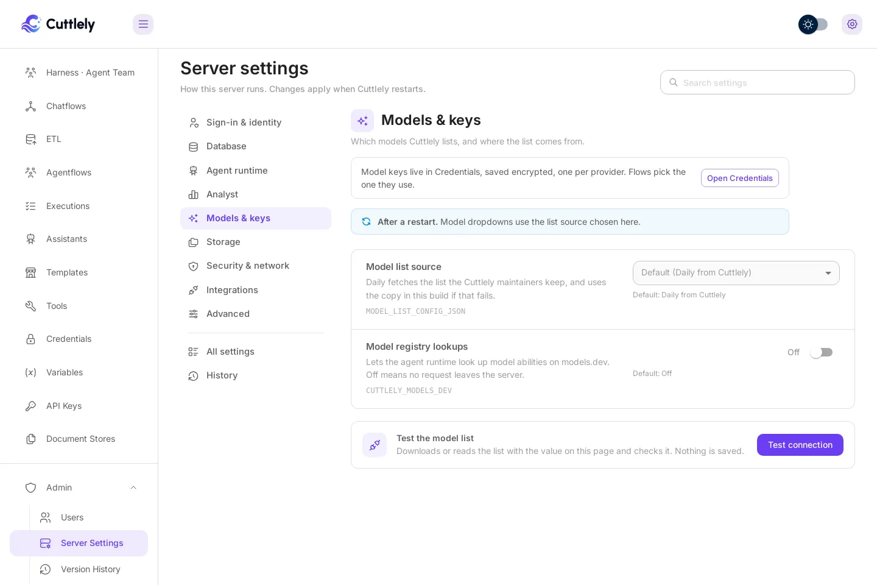Select the Analyst settings section
Screen dimensions: 877x585
coord(256,194)
